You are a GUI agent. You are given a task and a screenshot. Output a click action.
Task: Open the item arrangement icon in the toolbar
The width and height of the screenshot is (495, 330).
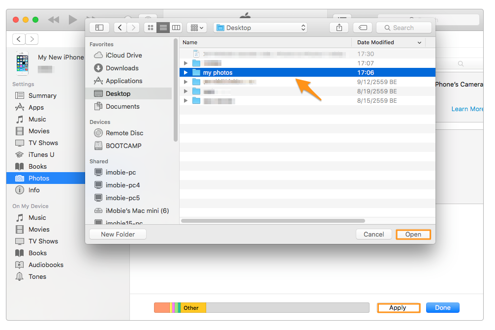tap(195, 27)
